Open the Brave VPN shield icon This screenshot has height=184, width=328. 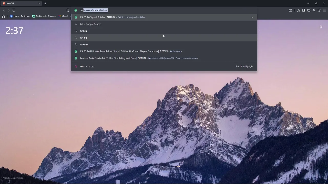tap(319, 10)
